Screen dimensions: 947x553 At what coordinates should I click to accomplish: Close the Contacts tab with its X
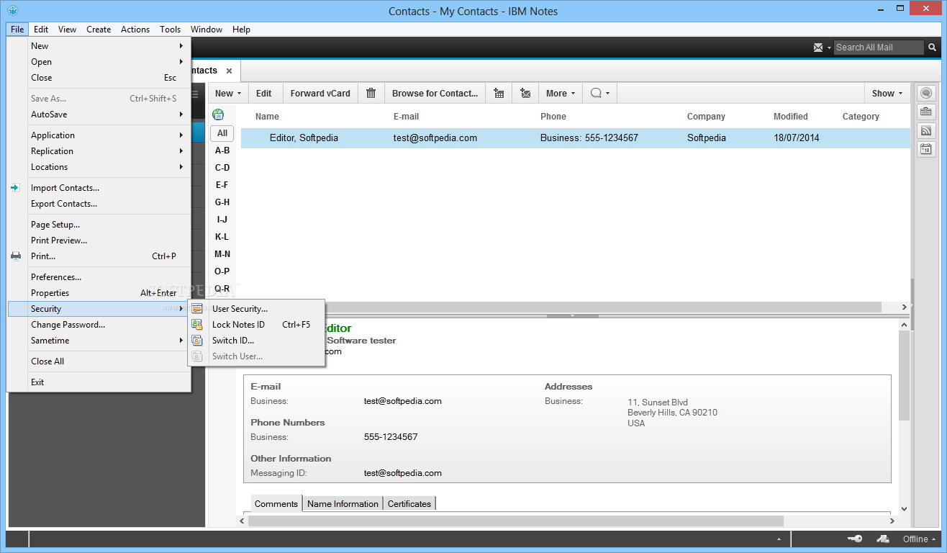[229, 71]
